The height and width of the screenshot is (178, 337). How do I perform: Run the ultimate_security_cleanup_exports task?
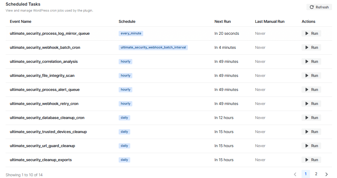[x=311, y=160]
